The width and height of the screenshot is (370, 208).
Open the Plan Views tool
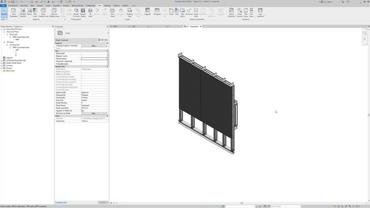tap(113, 13)
